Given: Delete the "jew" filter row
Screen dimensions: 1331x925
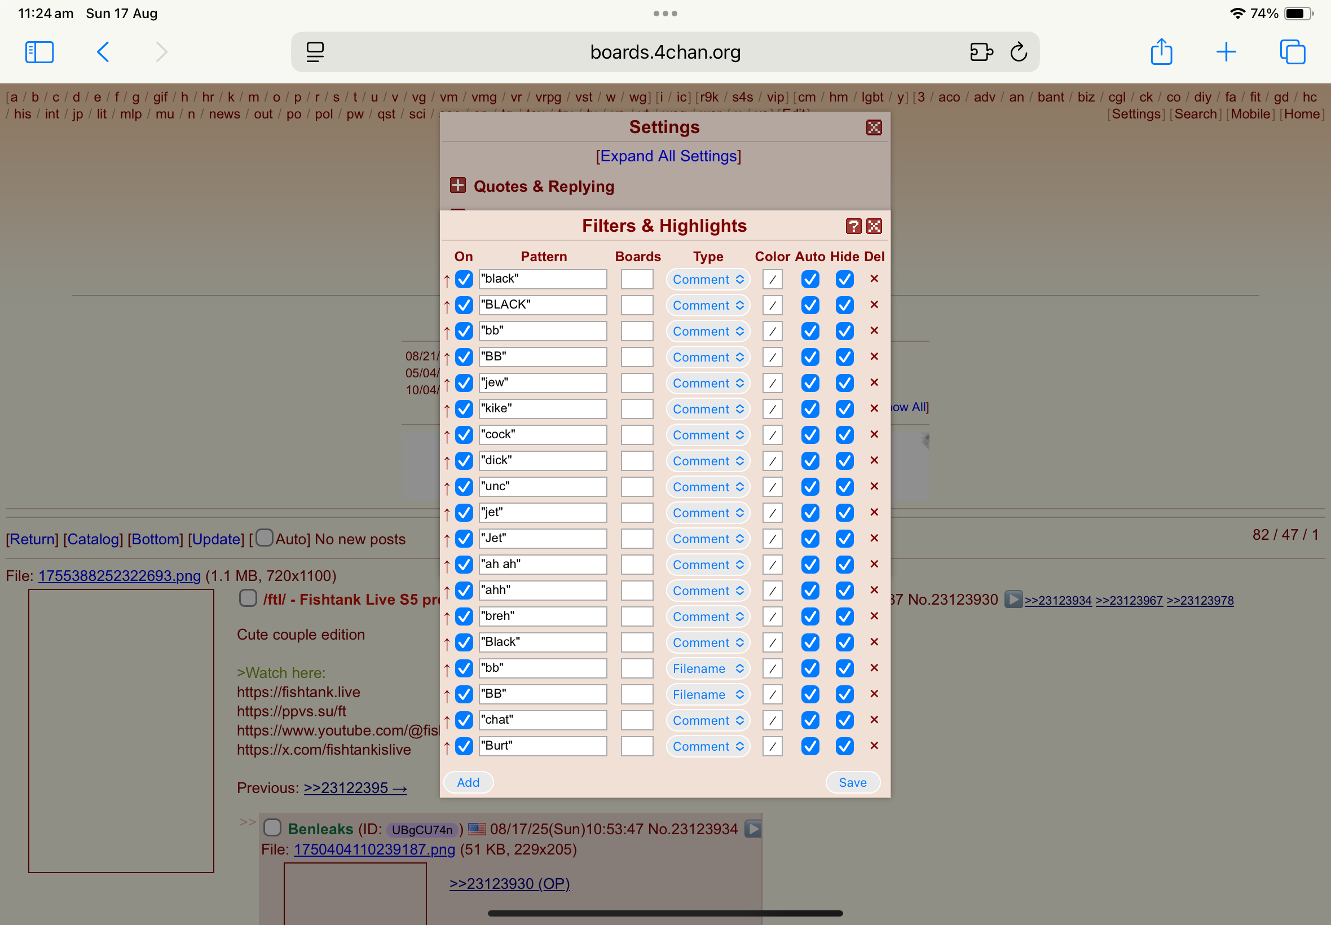Looking at the screenshot, I should point(874,382).
